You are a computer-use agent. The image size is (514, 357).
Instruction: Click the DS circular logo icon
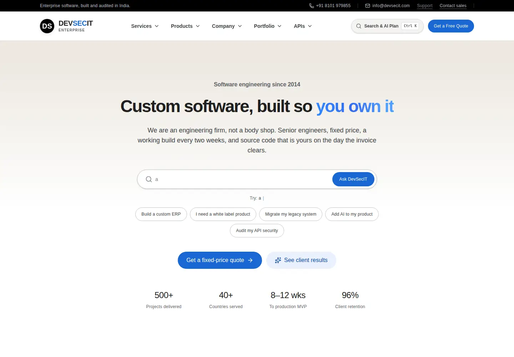pyautogui.click(x=47, y=26)
